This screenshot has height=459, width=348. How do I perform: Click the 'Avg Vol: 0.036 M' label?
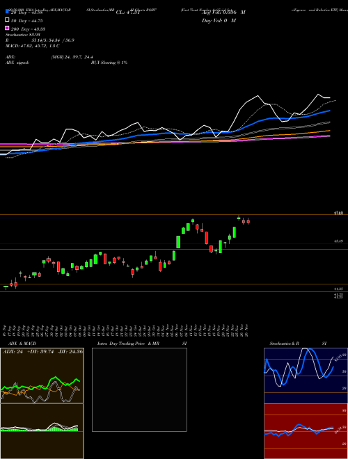(223, 13)
